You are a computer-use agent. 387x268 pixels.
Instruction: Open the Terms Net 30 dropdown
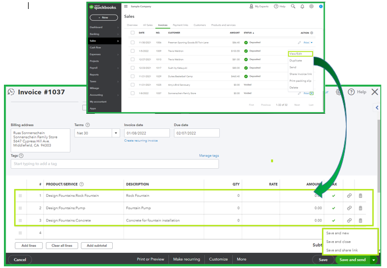[116, 133]
